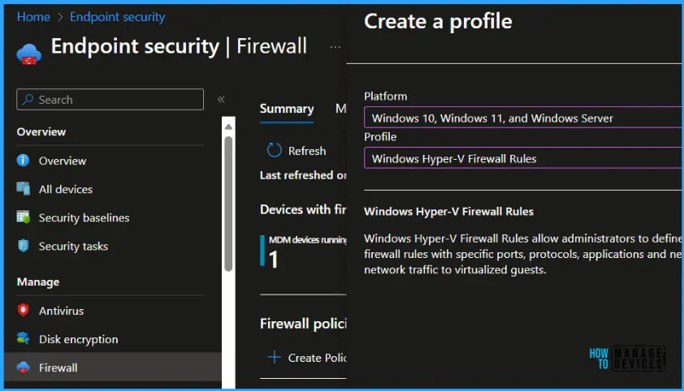Click the magnifier icon in Search box
Image resolution: width=684 pixels, height=391 pixels.
coord(28,100)
